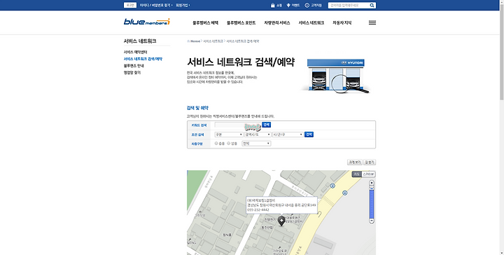
Task: Click the 이벤트 event link
Action: [295, 5]
